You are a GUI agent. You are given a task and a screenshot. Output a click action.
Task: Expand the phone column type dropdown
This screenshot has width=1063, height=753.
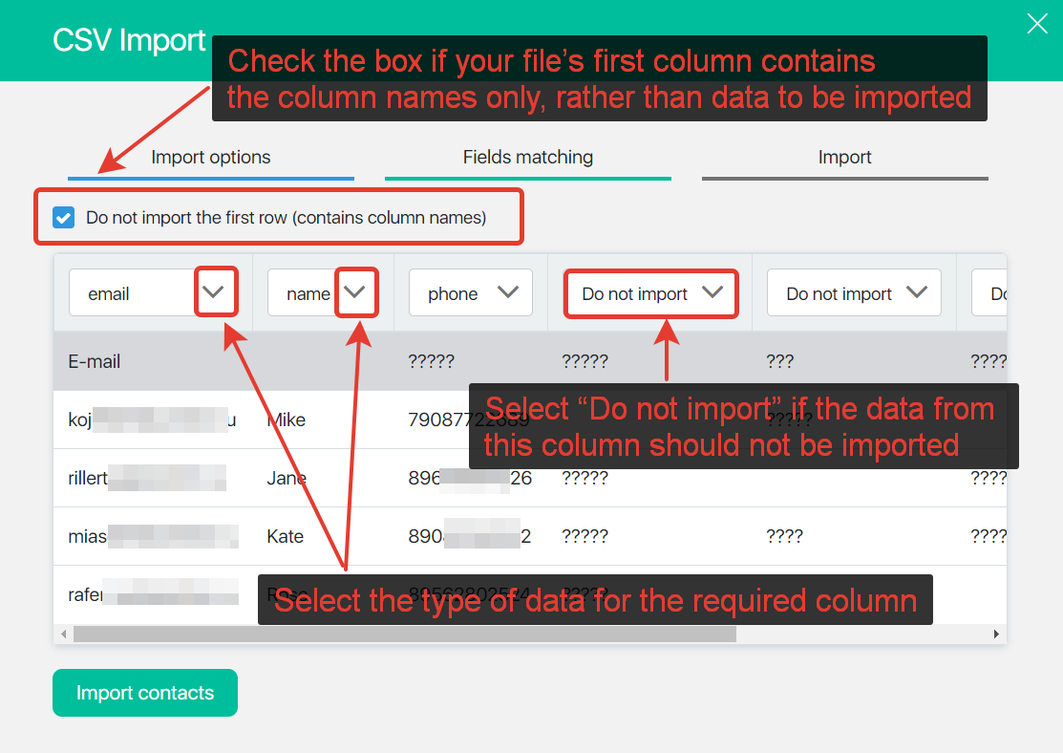(x=471, y=293)
